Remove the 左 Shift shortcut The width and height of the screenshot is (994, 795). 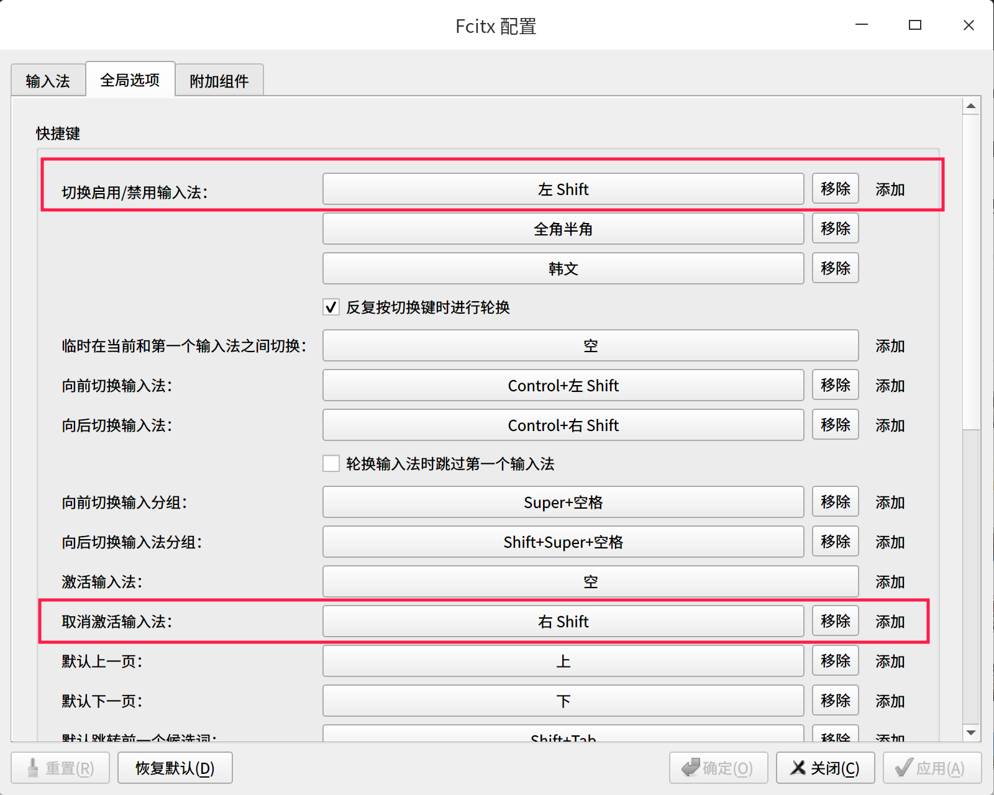point(836,189)
